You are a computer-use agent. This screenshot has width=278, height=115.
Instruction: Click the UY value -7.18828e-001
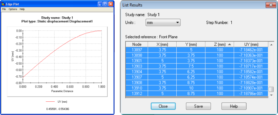[x=251, y=83]
